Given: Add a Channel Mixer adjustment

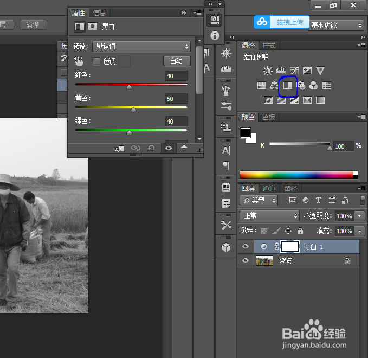Looking at the screenshot, I should [x=314, y=86].
